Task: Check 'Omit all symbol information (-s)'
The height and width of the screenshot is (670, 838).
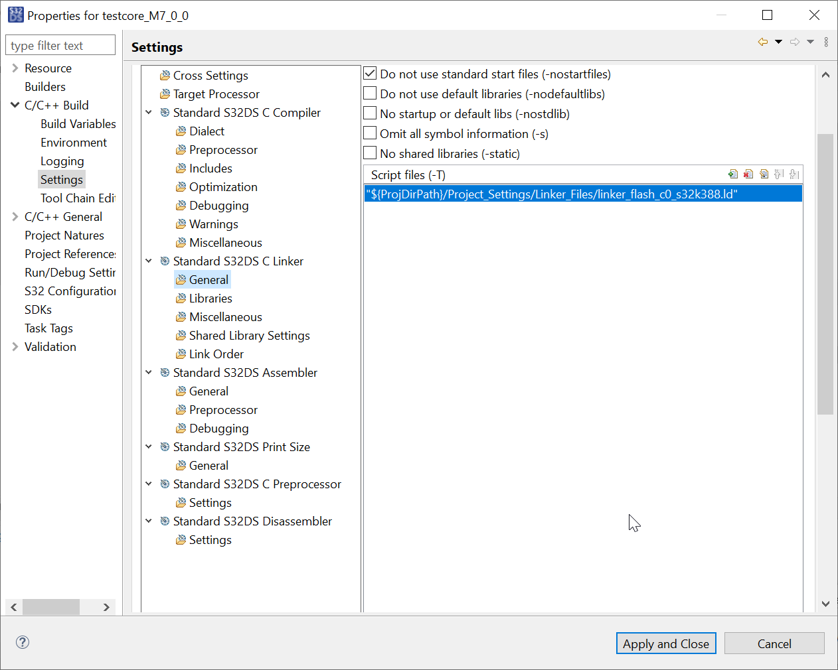Action: click(369, 133)
